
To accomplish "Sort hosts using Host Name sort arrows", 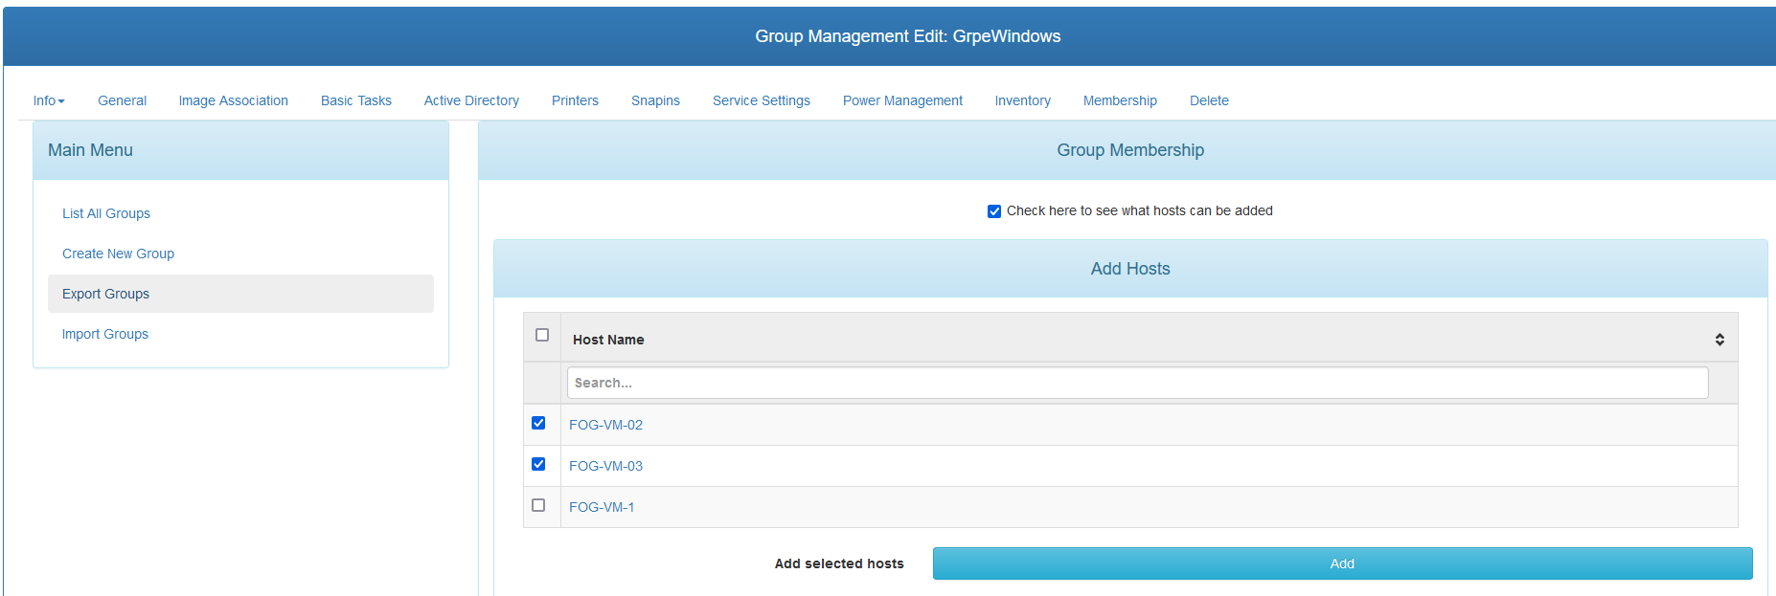I will pyautogui.click(x=1719, y=340).
